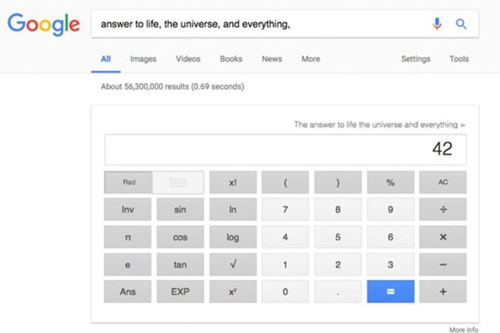Open the More search categories menu
Viewport: 500px width, 333px height.
point(311,59)
